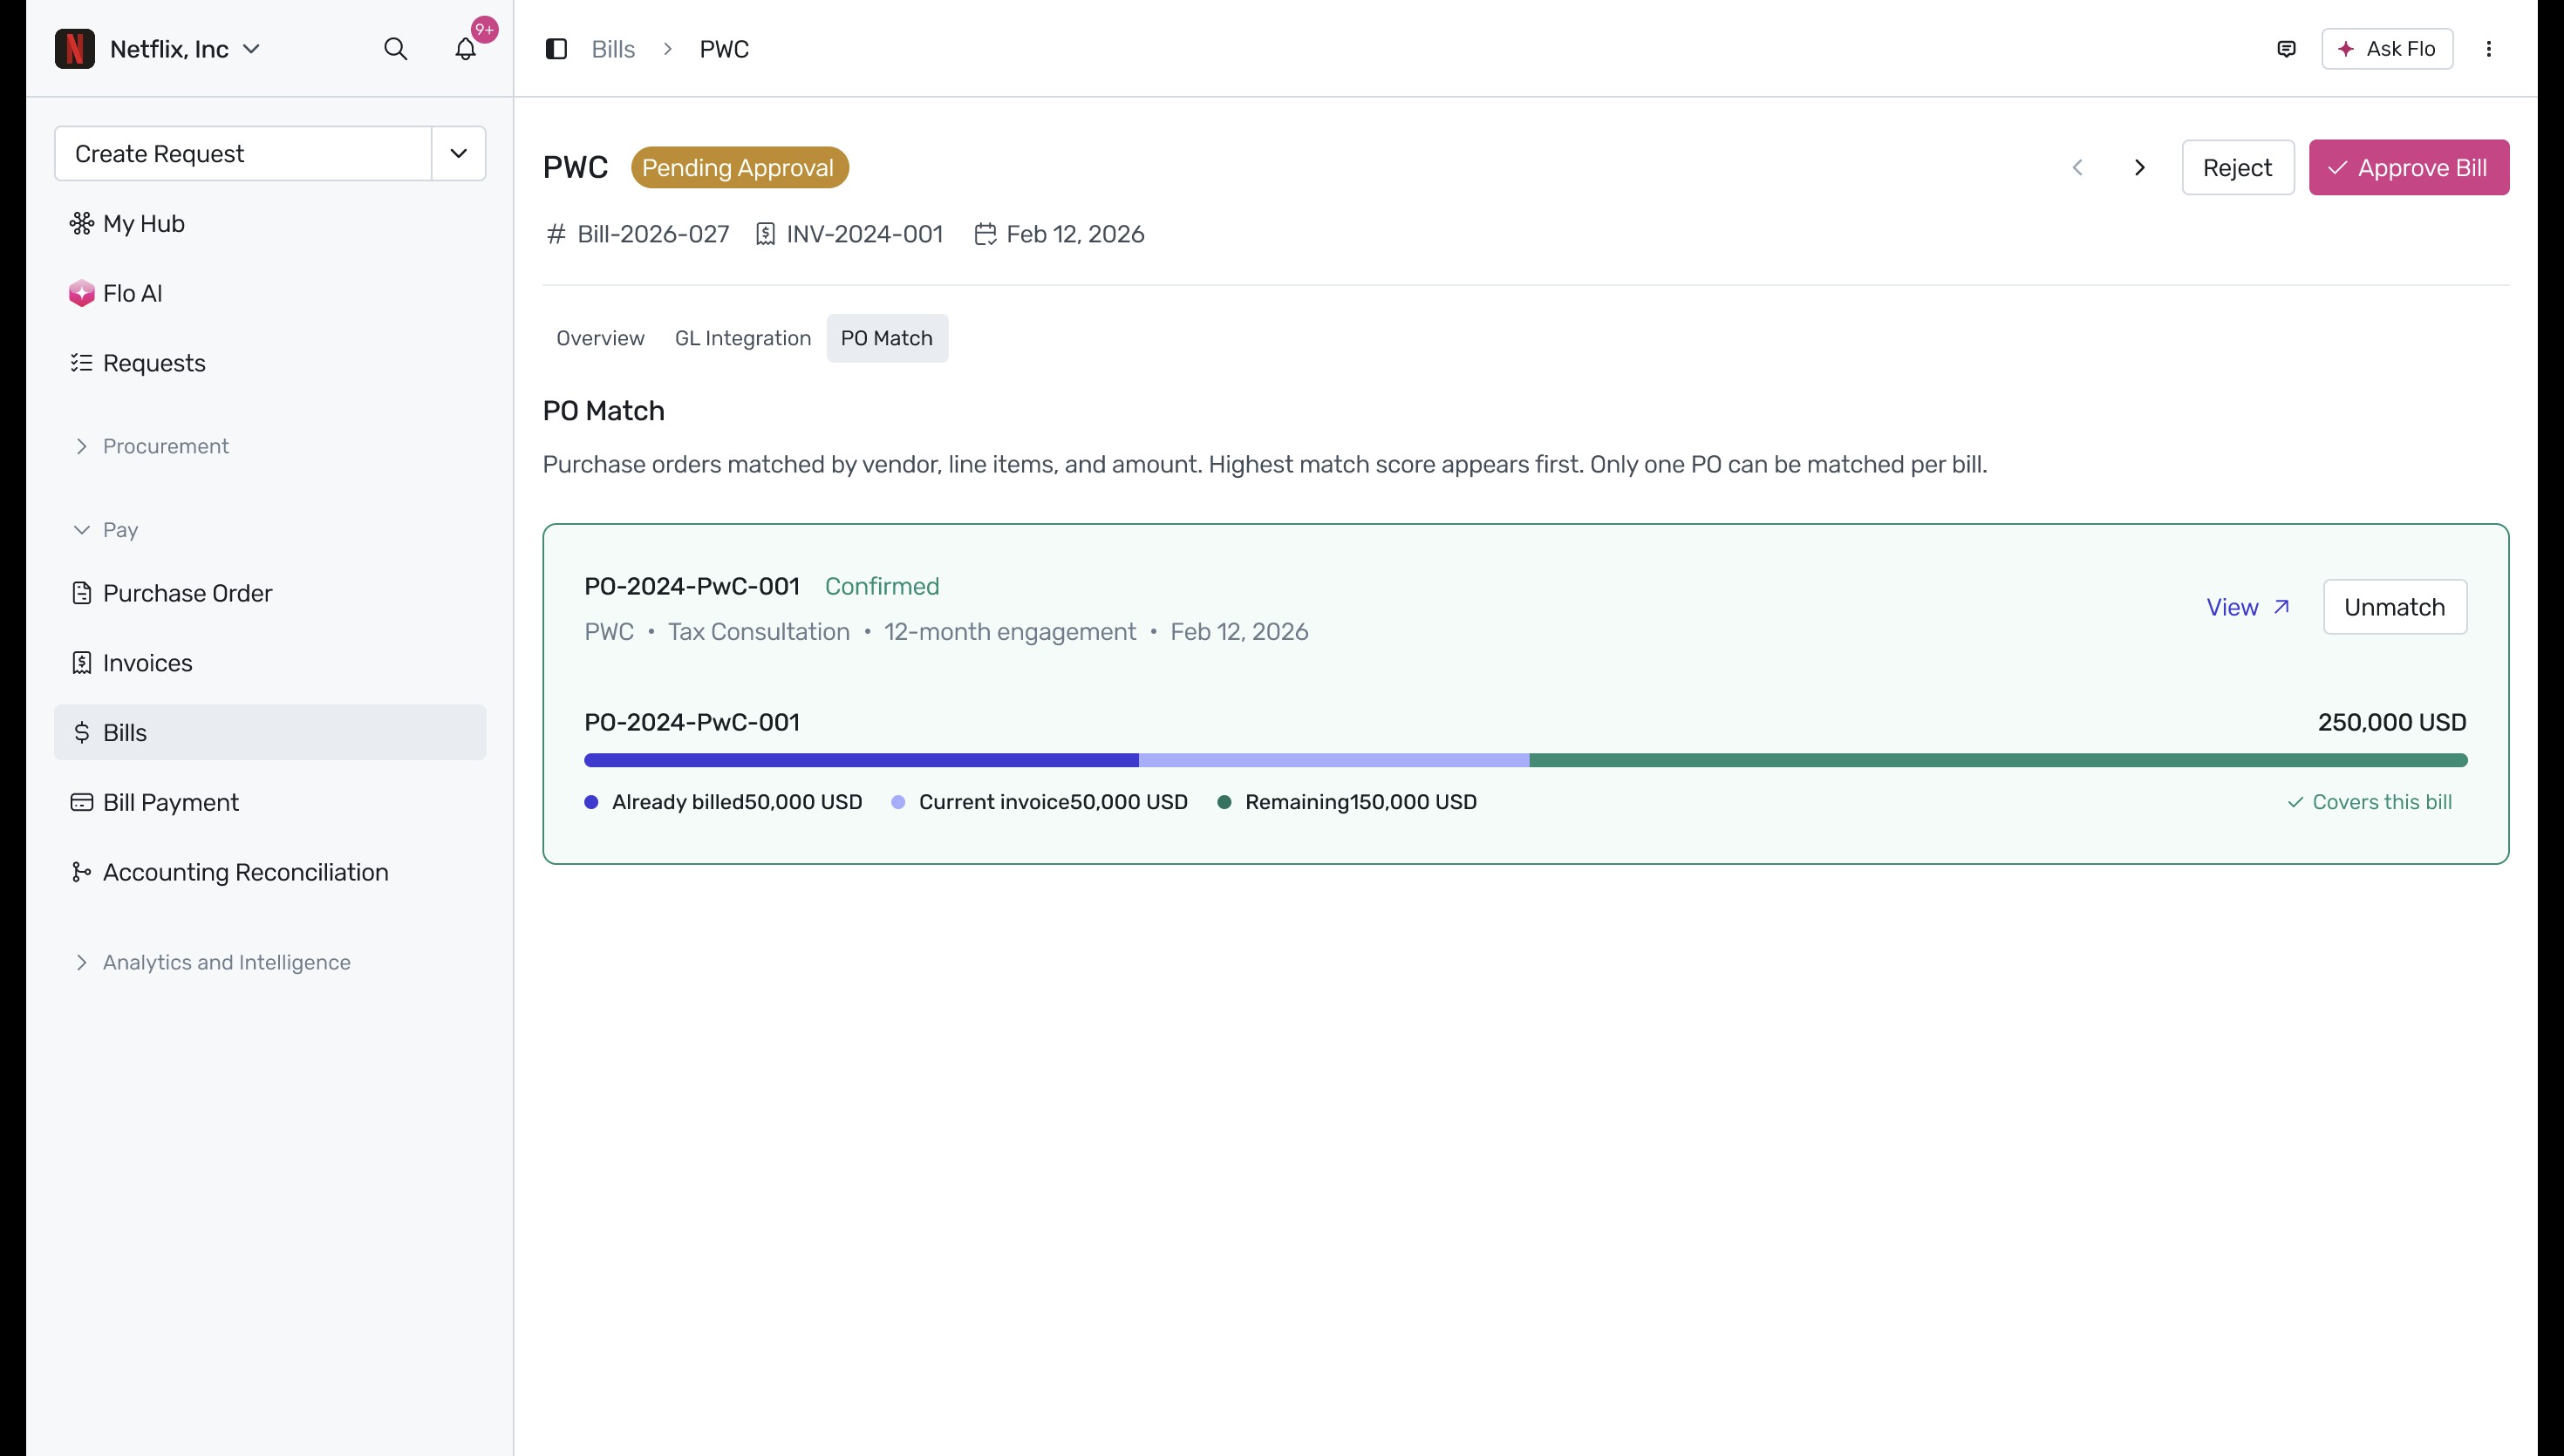Go to next bill arrow

click(x=2139, y=168)
